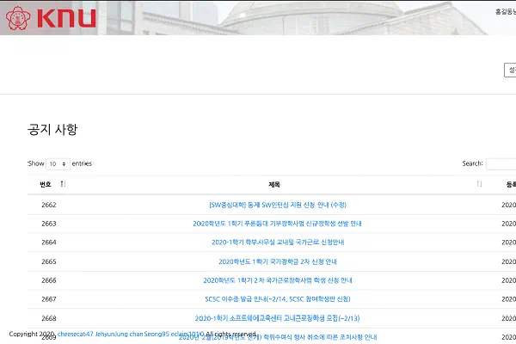Open 2020학년도 1학기 푸른등대 기부장학사업 notice
516x344 pixels.
[277, 224]
